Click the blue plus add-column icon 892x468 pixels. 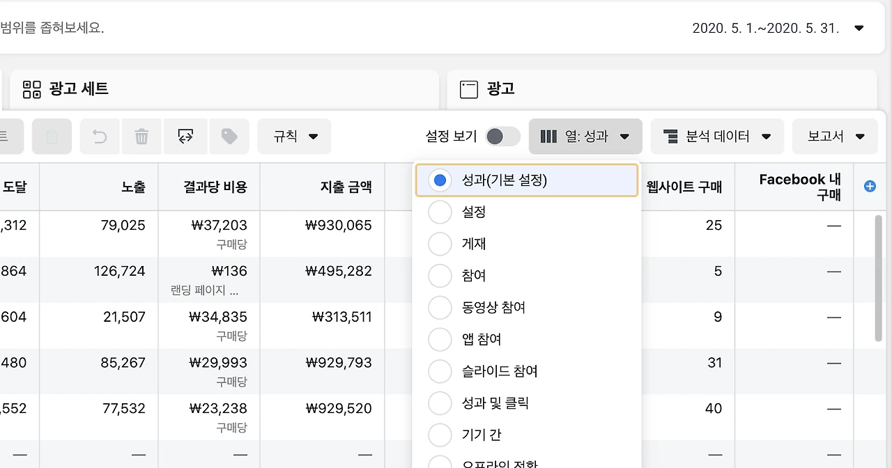870,186
